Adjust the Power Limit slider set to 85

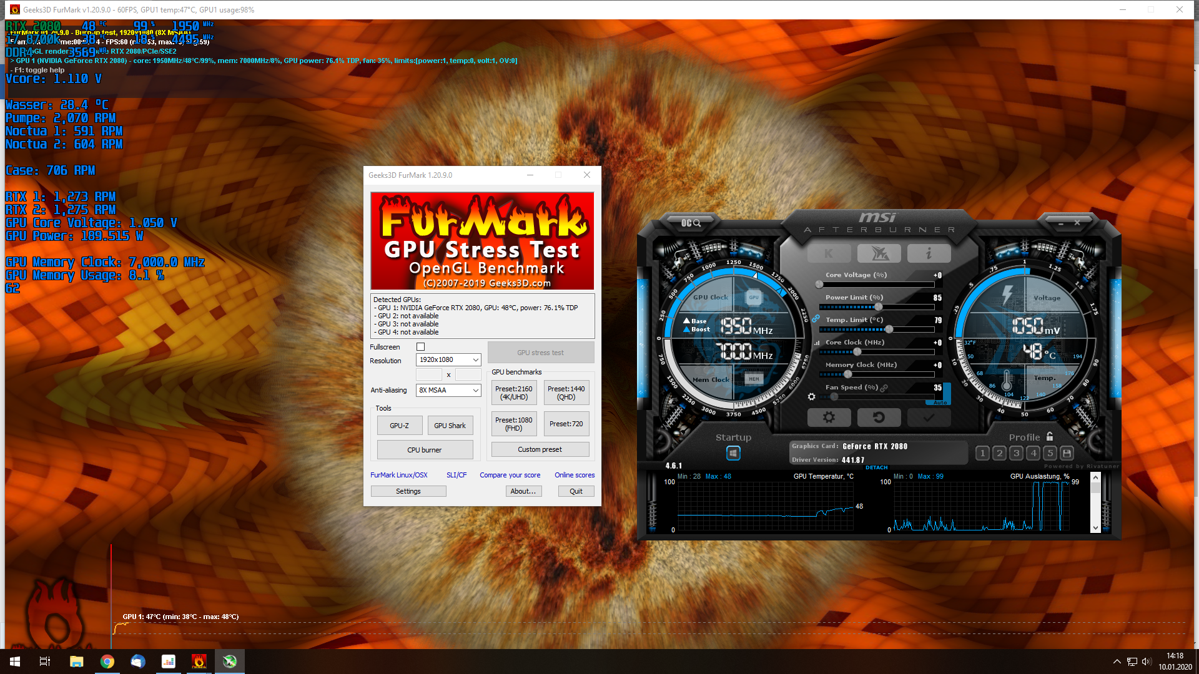(879, 306)
